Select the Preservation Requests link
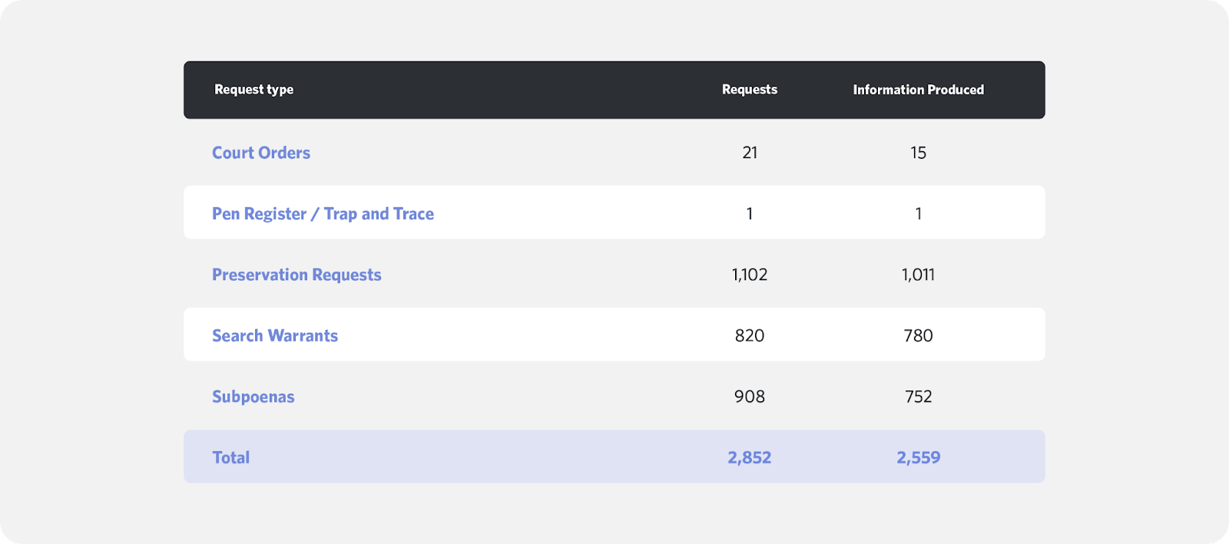The image size is (1229, 544). pos(296,275)
